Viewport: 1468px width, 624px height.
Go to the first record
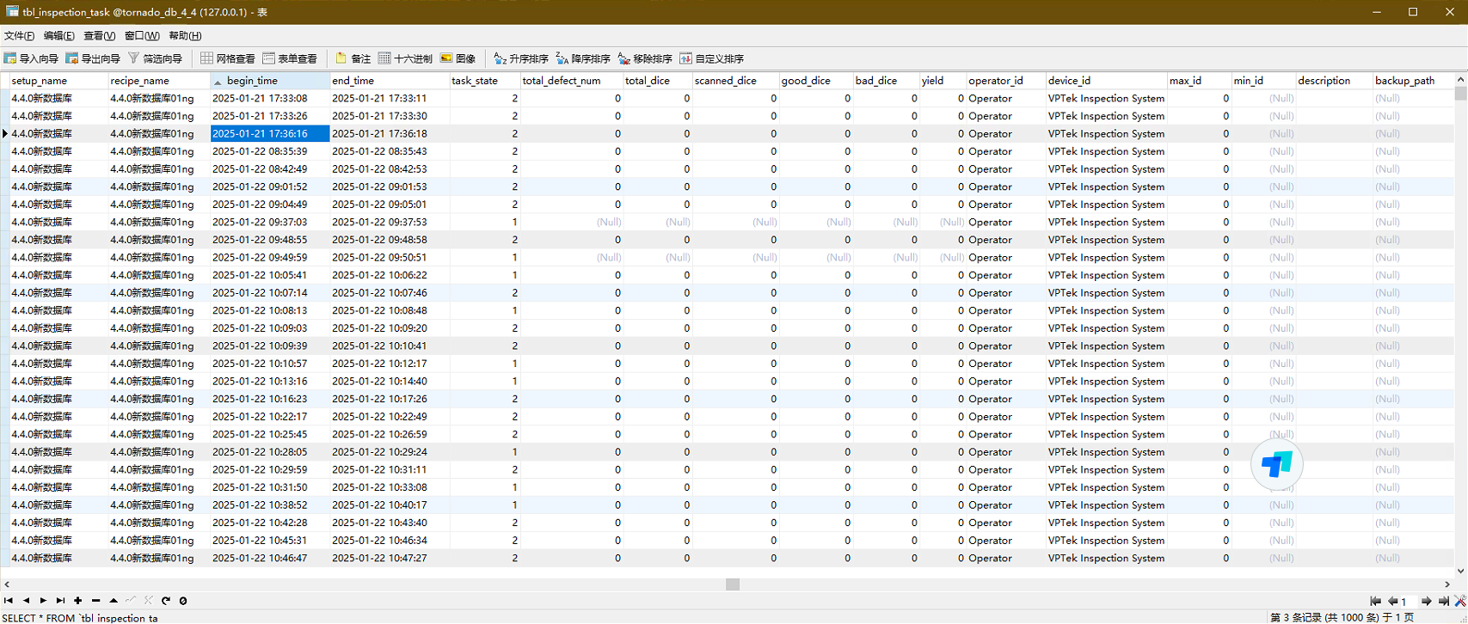[x=9, y=601]
